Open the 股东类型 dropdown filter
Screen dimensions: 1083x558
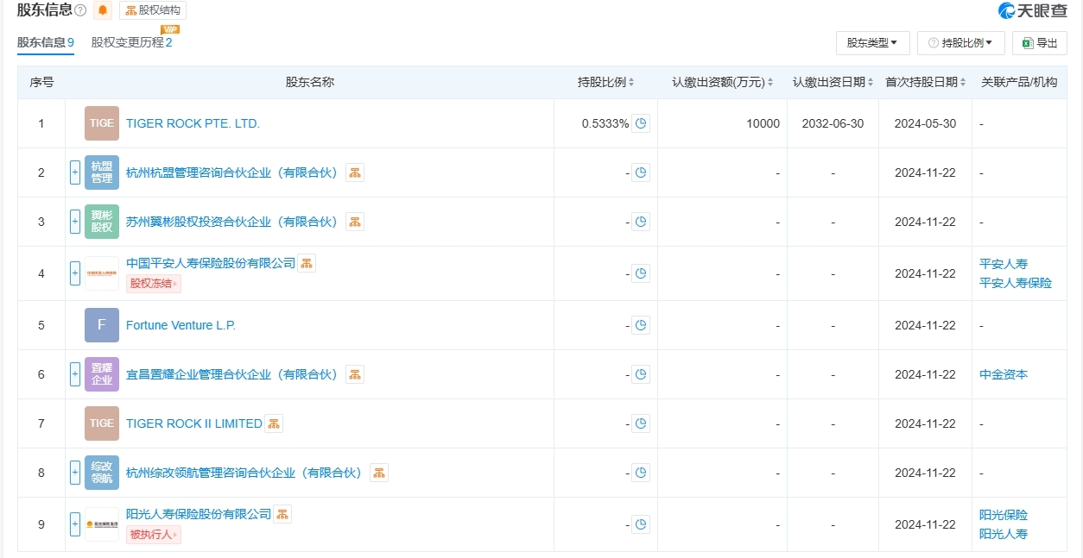click(872, 42)
